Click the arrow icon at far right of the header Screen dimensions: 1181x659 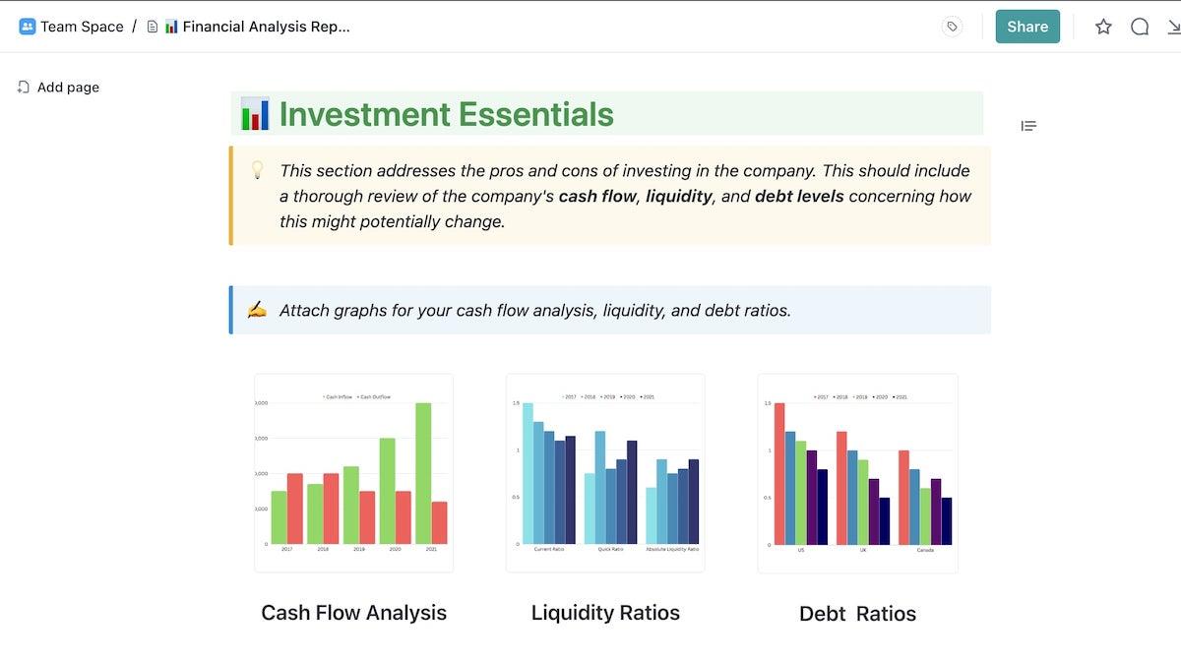[x=1173, y=27]
